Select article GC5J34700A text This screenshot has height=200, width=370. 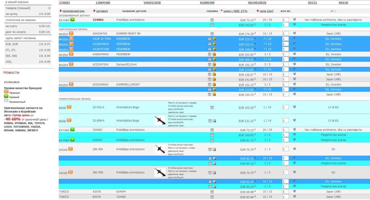pyautogui.click(x=101, y=64)
